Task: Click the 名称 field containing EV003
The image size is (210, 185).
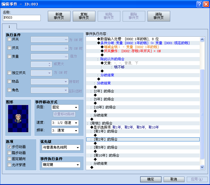Action: pyautogui.click(x=22, y=18)
